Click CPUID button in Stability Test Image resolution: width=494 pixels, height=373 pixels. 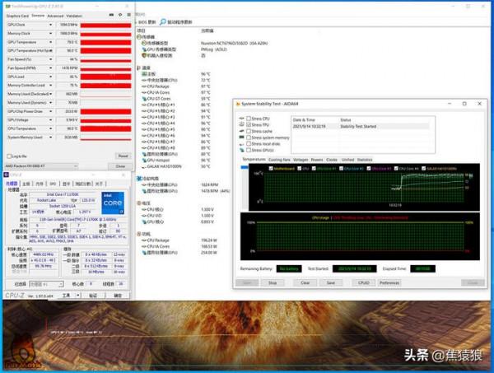364,283
